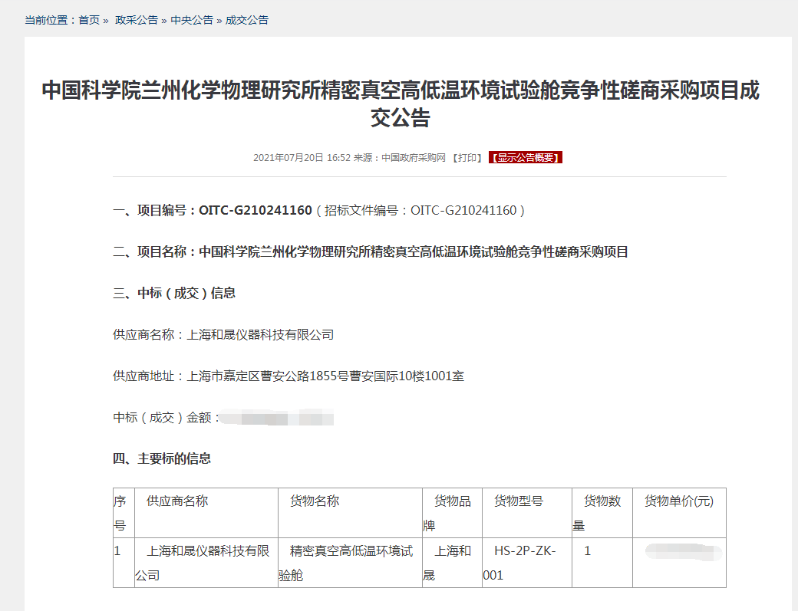798x611 pixels.
Task: Click source text 来源：中国政府采购网
Action: pyautogui.click(x=400, y=158)
